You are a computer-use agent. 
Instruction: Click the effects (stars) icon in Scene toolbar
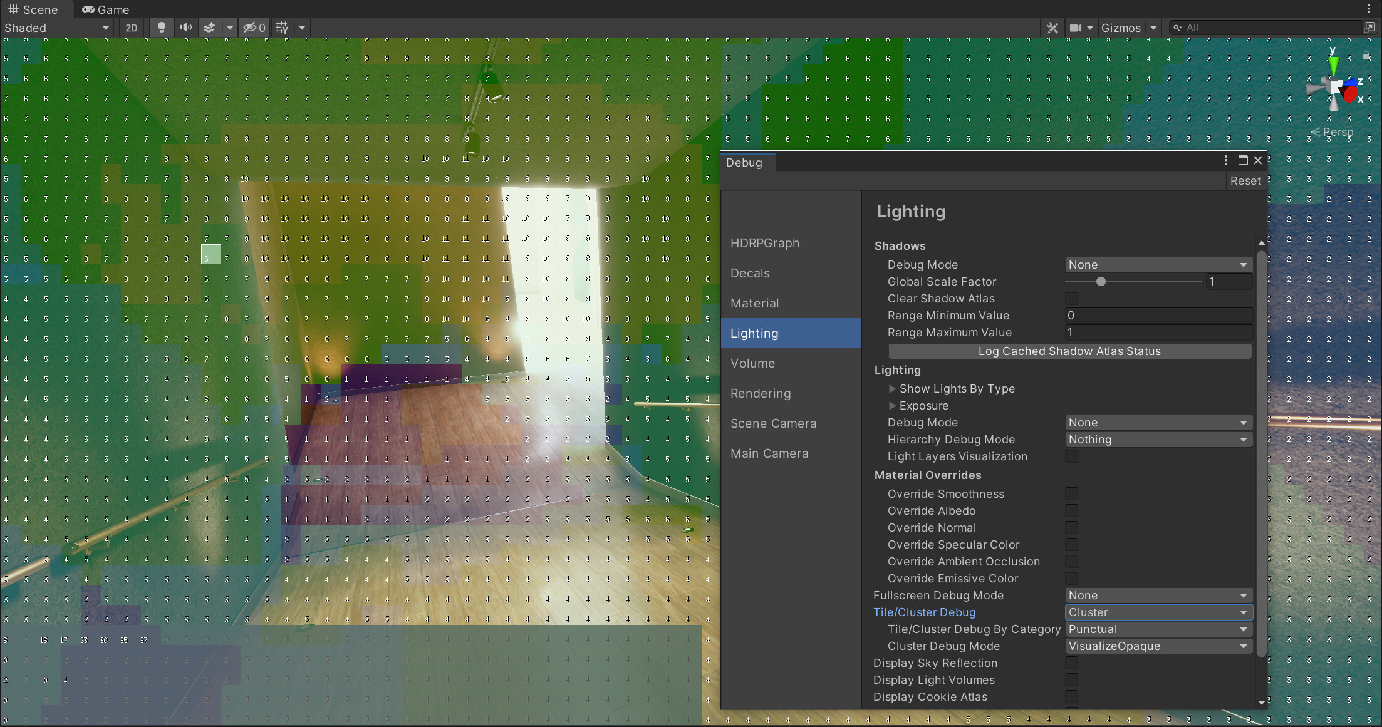(210, 28)
